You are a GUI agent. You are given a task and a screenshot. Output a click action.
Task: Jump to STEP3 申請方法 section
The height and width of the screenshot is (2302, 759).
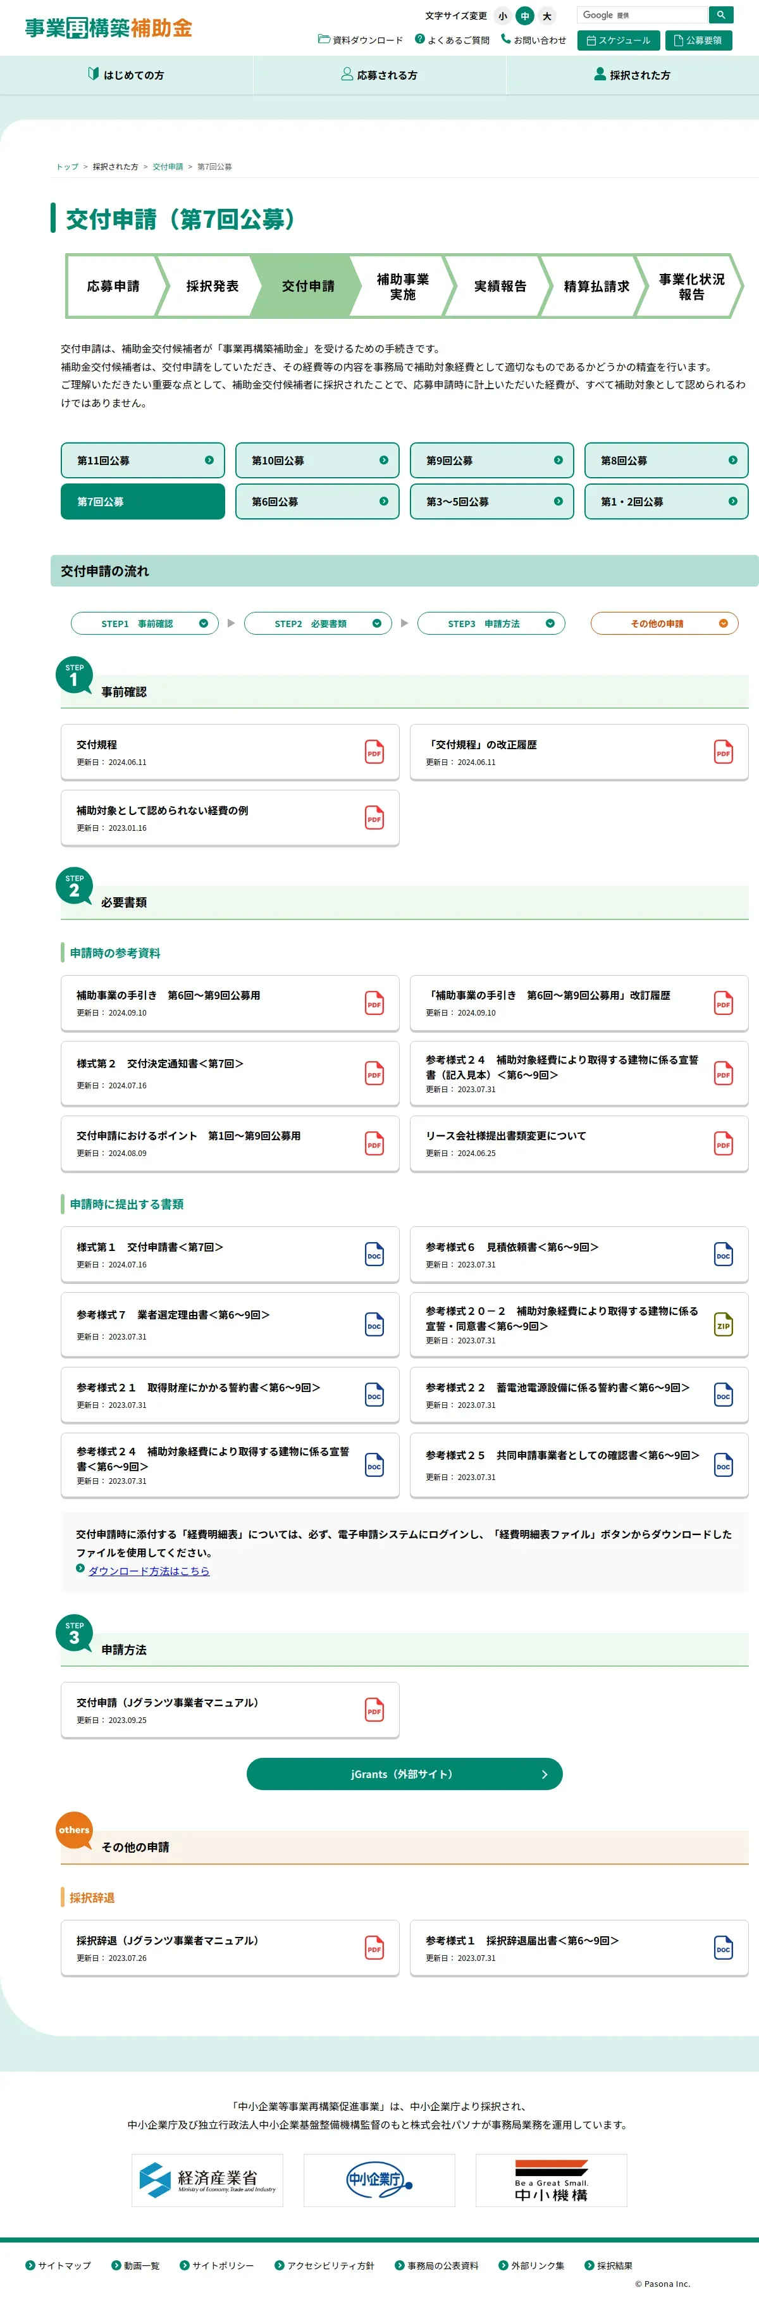[491, 623]
